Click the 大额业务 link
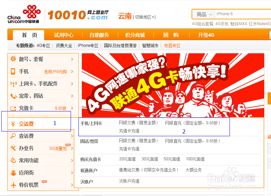 [x=194, y=170]
